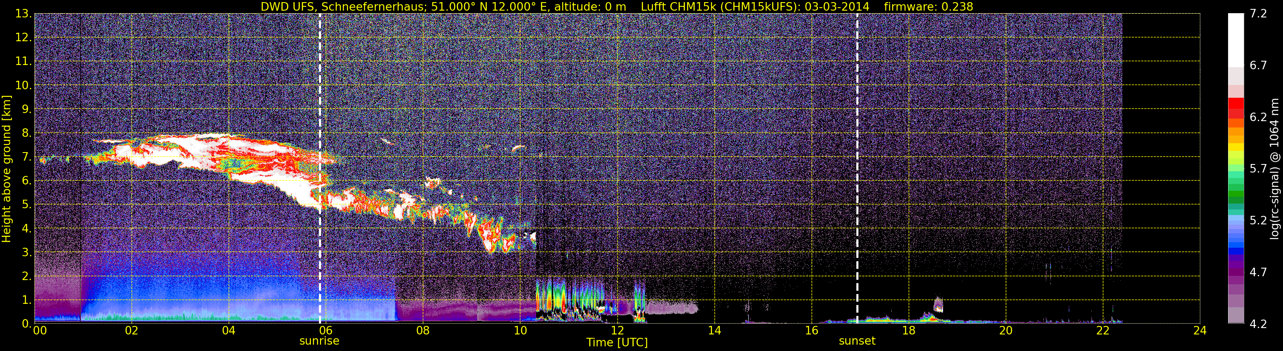Click the colorbar value 7.2

[1258, 14]
